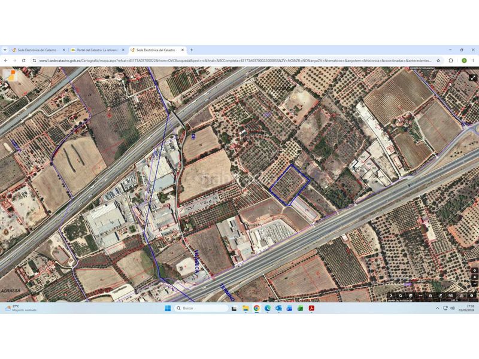
Task: Select the active Sede Electrónica del Catastro tab
Action: 157,50
